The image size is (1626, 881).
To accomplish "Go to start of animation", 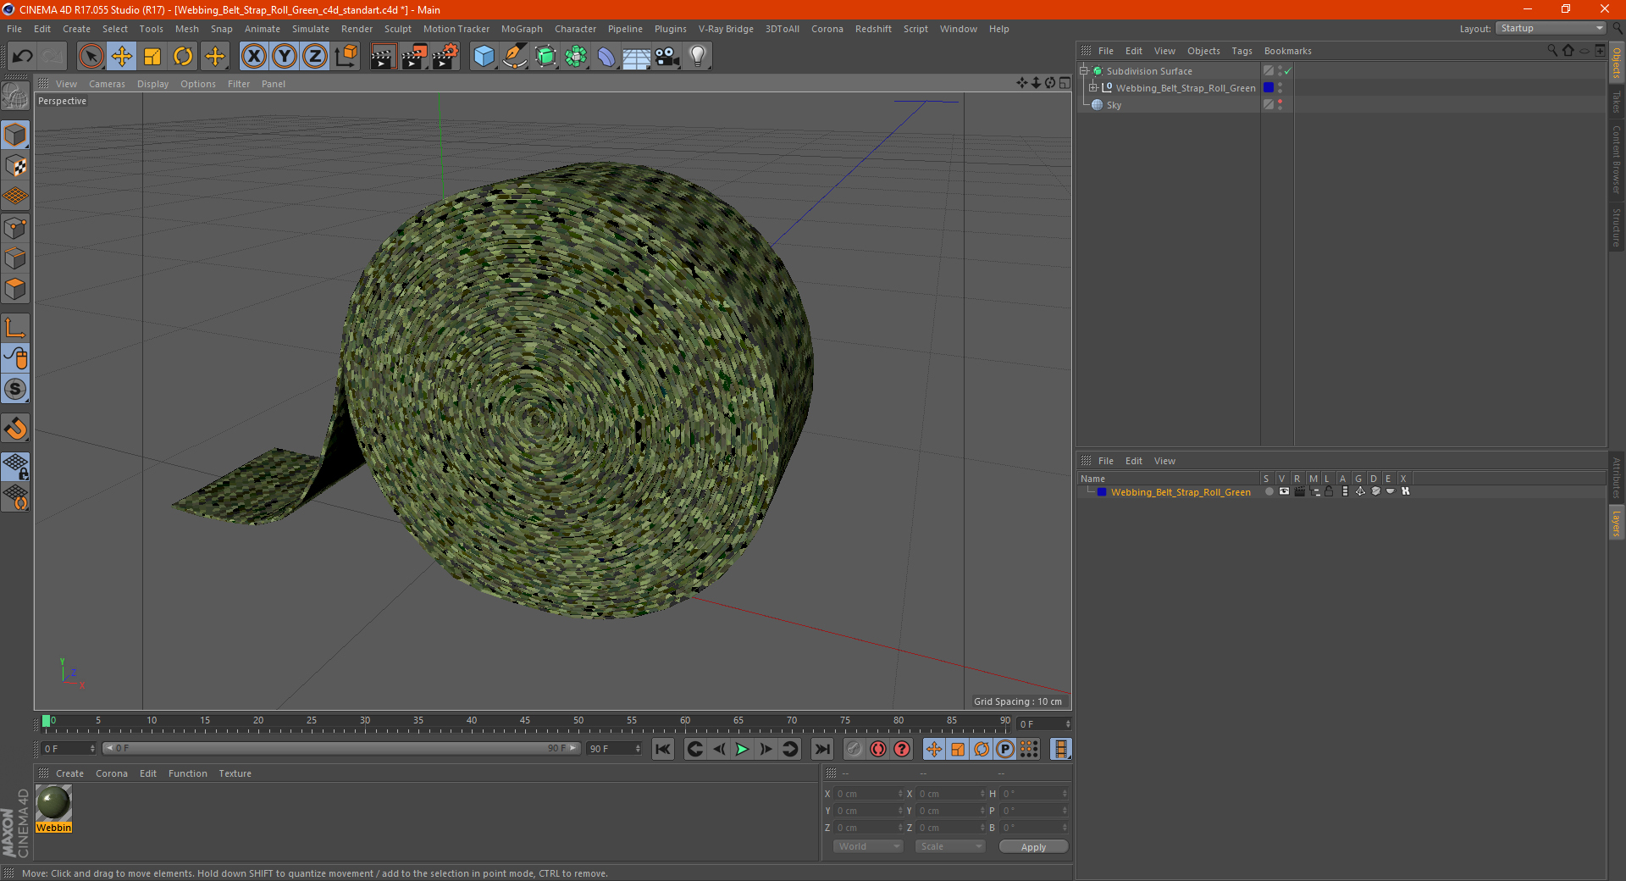I will pos(663,749).
